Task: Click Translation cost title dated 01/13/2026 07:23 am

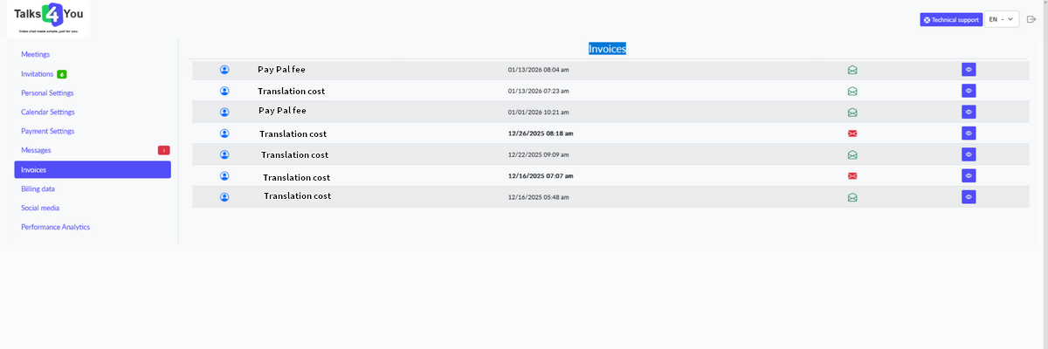Action: 291,91
